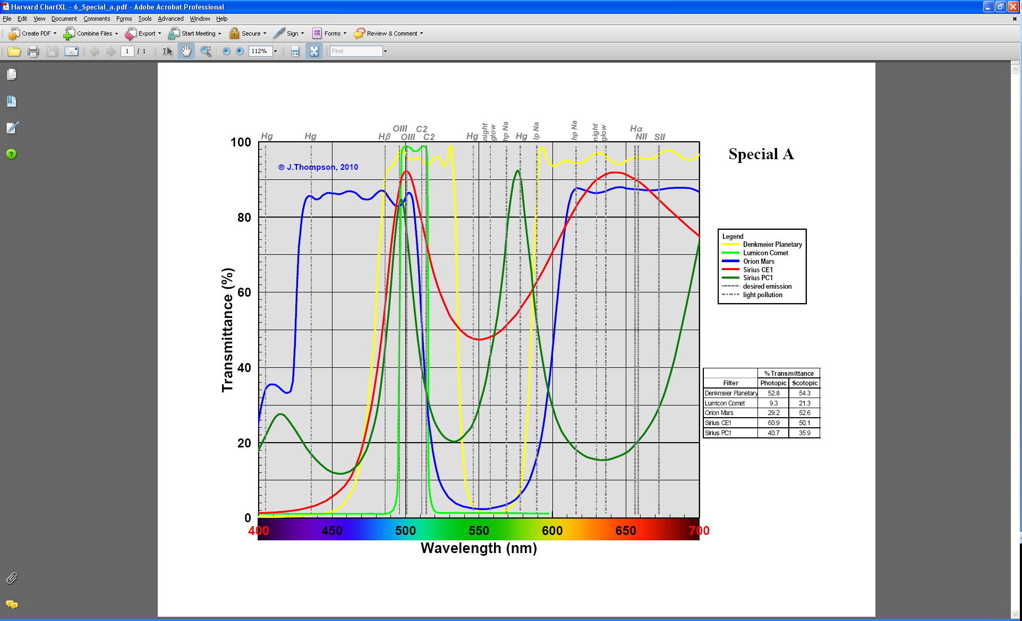Close the document with menu bar X
The width and height of the screenshot is (1022, 621).
tap(1015, 19)
